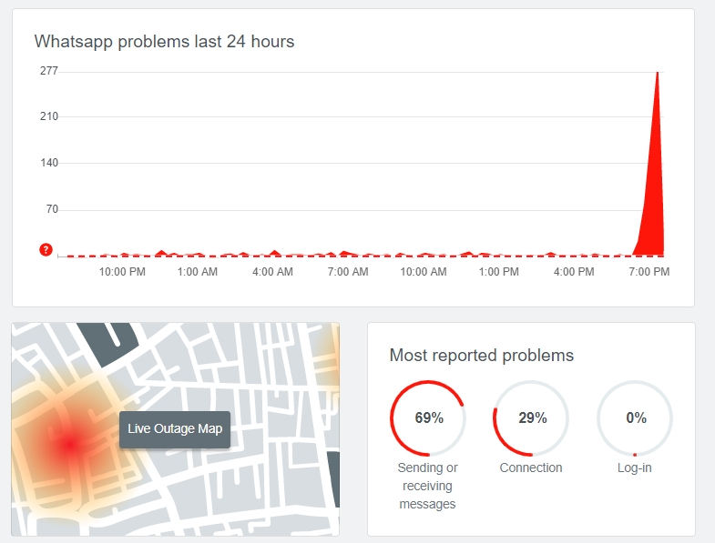715x543 pixels.
Task: Click the 'Sending or receiving messages' label
Action: tap(428, 486)
